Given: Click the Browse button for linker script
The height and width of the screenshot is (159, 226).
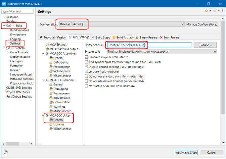Looking at the screenshot, I should tap(205, 45).
